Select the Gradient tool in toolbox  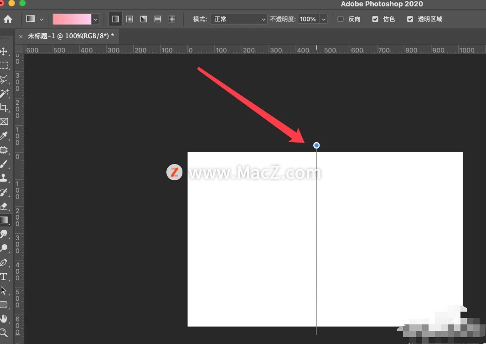click(4, 220)
